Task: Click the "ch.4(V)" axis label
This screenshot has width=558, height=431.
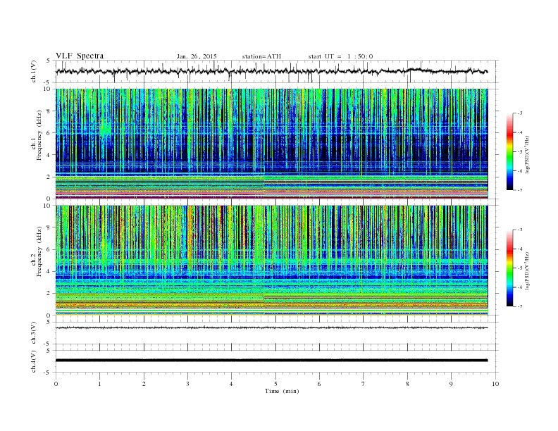Action: (34, 361)
